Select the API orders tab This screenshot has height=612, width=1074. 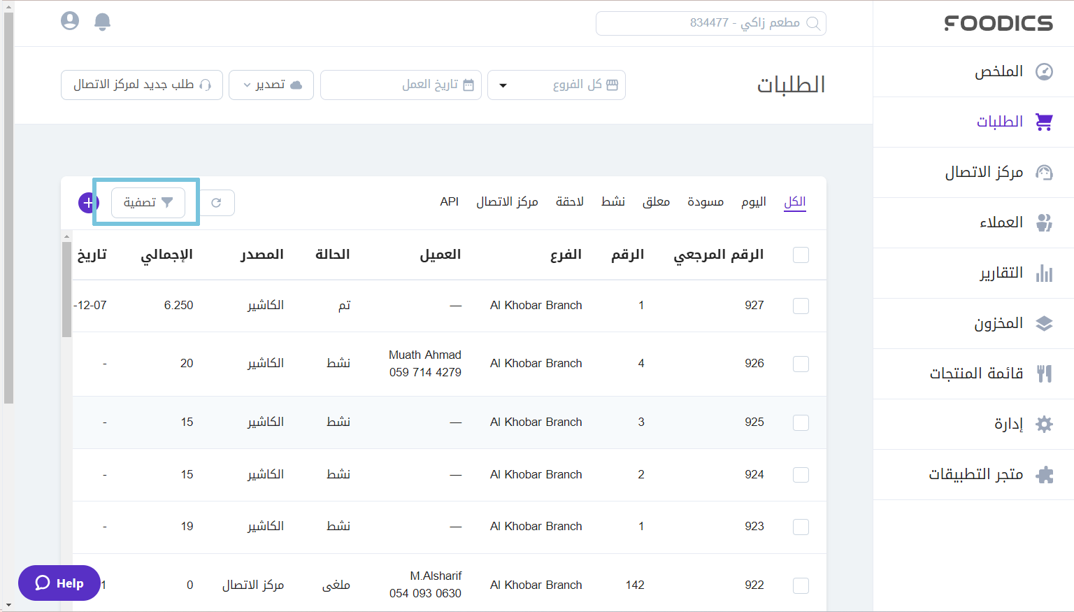[x=450, y=201]
